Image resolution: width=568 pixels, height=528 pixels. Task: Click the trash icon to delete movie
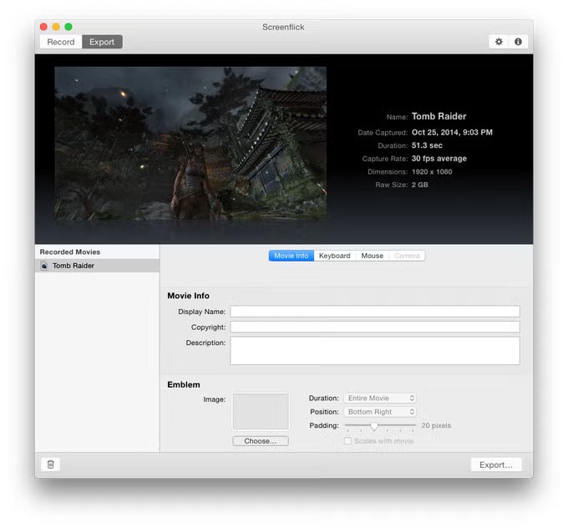tap(50, 465)
